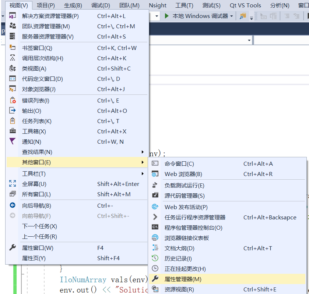Image resolution: width=309 pixels, height=294 pixels.
Task: Open the editor navigation bar dropdown
Action: pos(249,40)
